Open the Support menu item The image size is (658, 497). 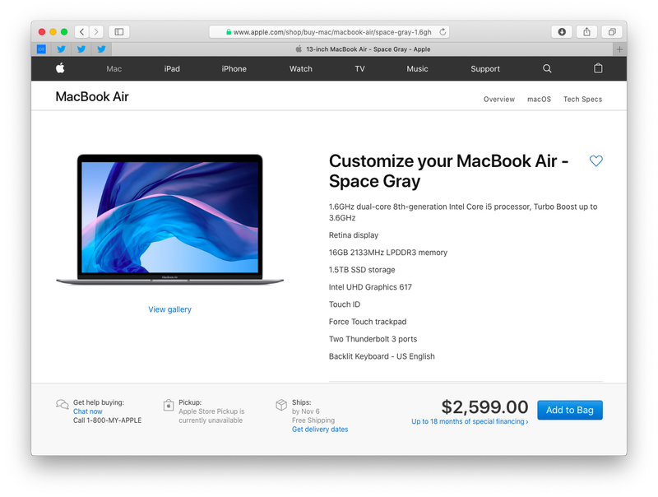pyautogui.click(x=485, y=69)
